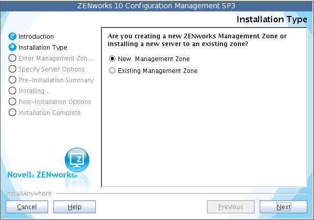Click the Introduction step completed icon
The height and width of the screenshot is (220, 314).
(12, 37)
